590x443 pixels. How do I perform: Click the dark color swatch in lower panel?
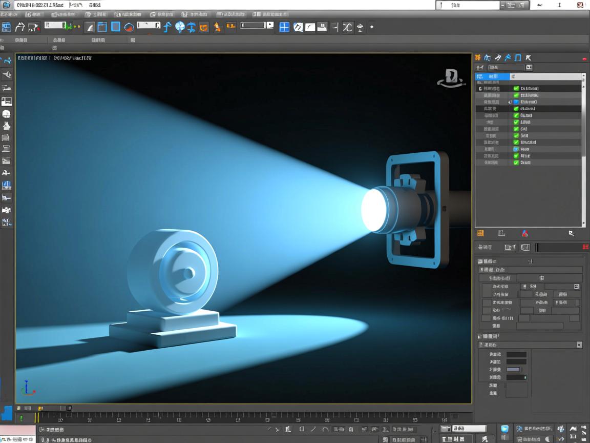pyautogui.click(x=516, y=354)
